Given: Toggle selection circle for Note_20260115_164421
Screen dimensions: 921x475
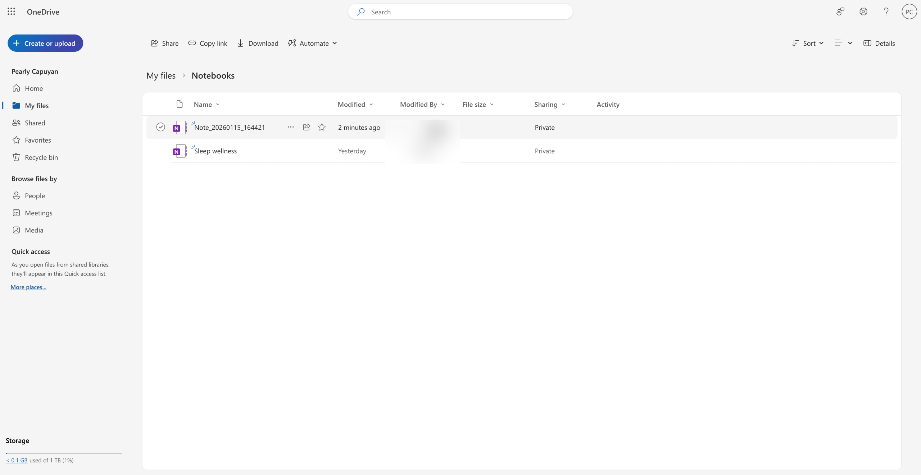Looking at the screenshot, I should point(160,127).
